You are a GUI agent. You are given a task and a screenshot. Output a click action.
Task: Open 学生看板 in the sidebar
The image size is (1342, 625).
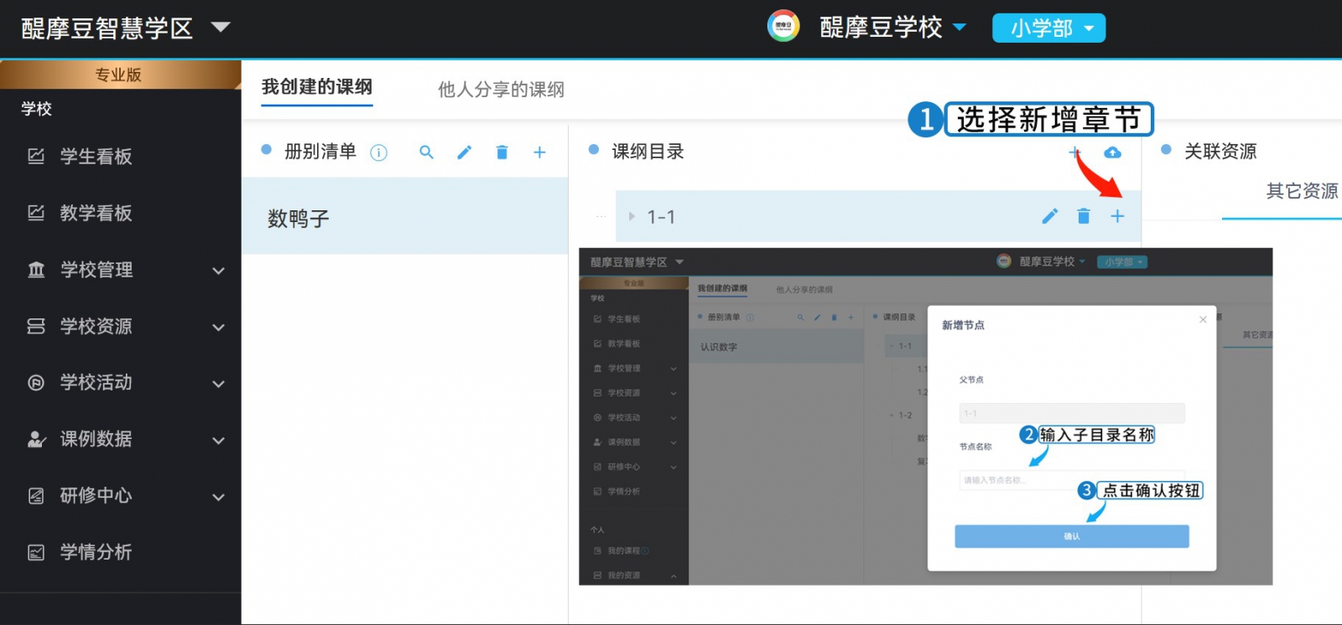96,157
